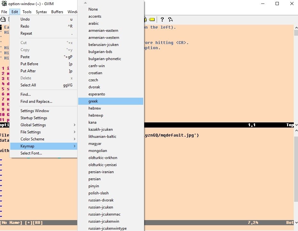Choose Select Font... from Edit menu
Image resolution: width=298 pixels, height=231 pixels.
(44, 153)
